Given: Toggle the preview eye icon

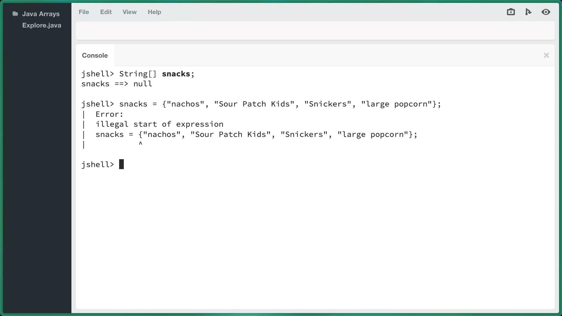Looking at the screenshot, I should click(x=546, y=12).
